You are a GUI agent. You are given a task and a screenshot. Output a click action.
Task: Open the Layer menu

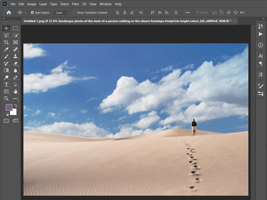[43, 4]
